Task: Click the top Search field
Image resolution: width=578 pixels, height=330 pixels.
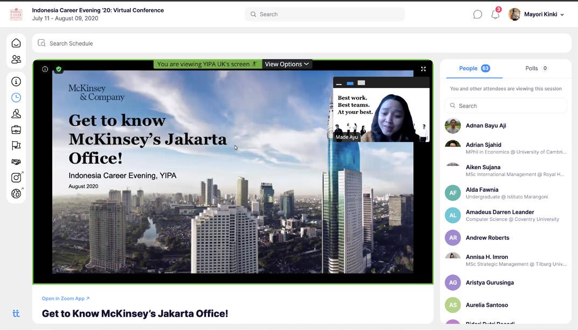Action: pos(325,15)
